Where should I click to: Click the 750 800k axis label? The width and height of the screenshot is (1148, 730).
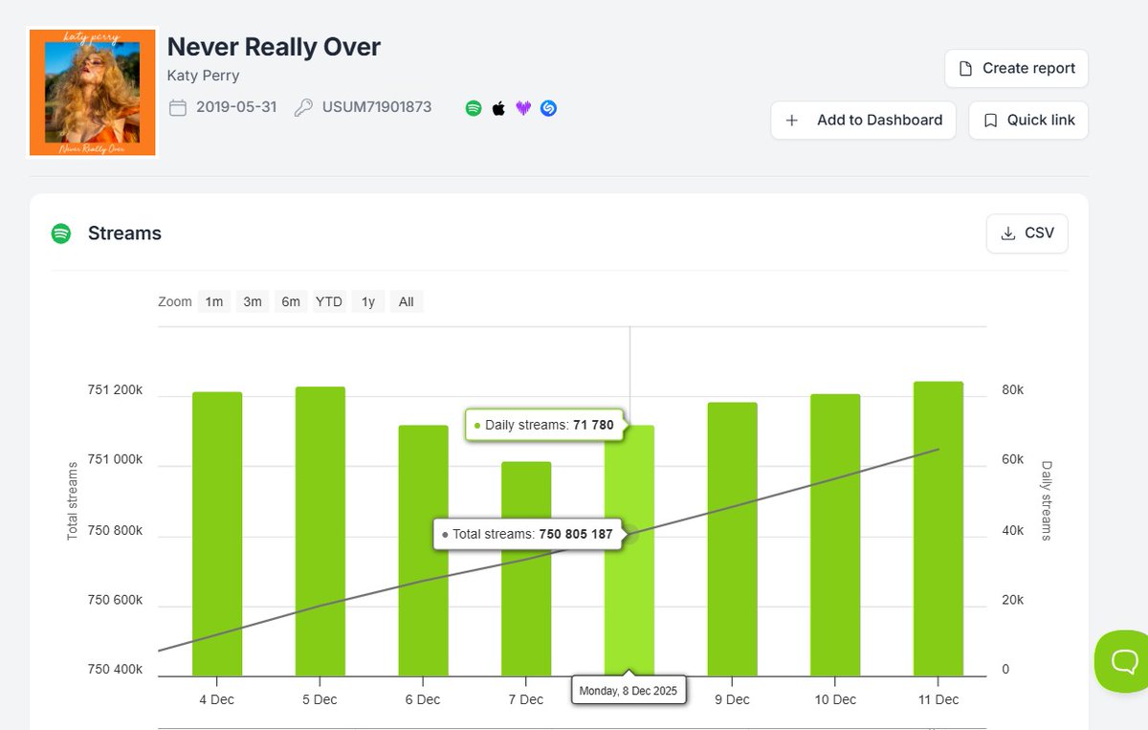(115, 530)
